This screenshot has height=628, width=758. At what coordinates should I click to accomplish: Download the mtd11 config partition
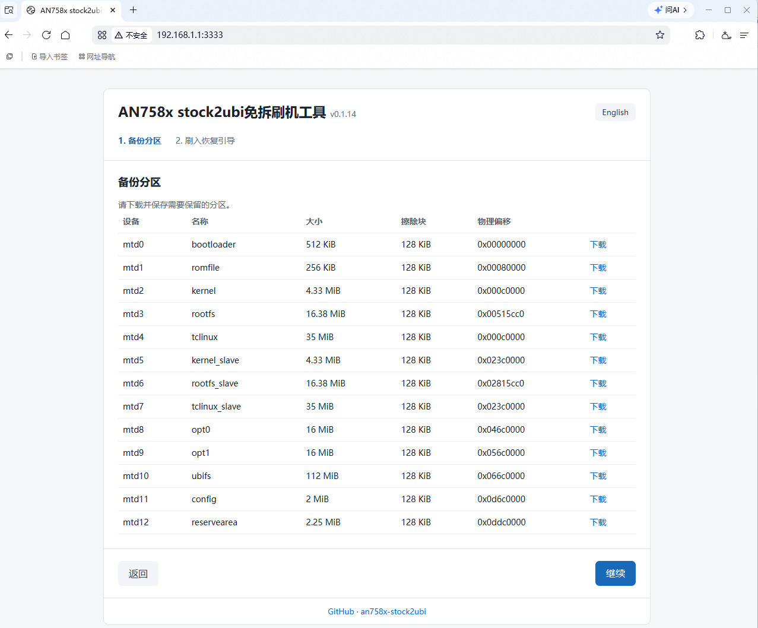(598, 499)
